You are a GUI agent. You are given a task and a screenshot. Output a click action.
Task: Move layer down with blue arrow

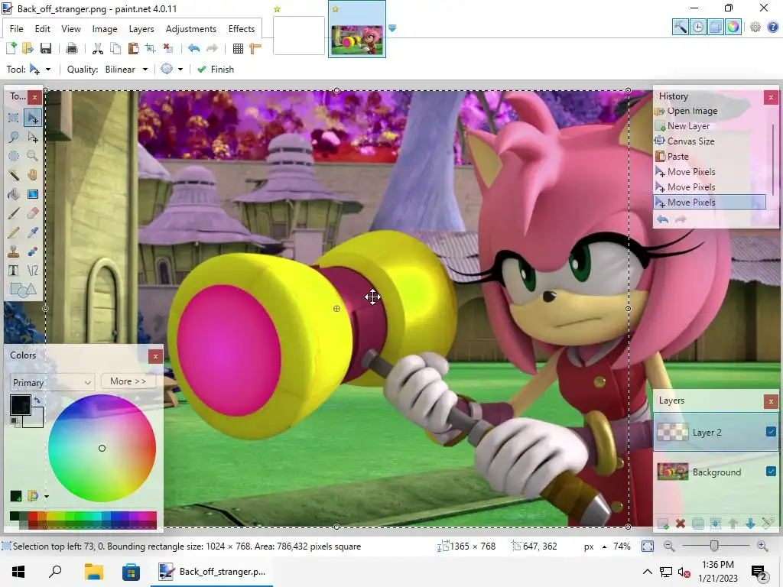pos(750,524)
